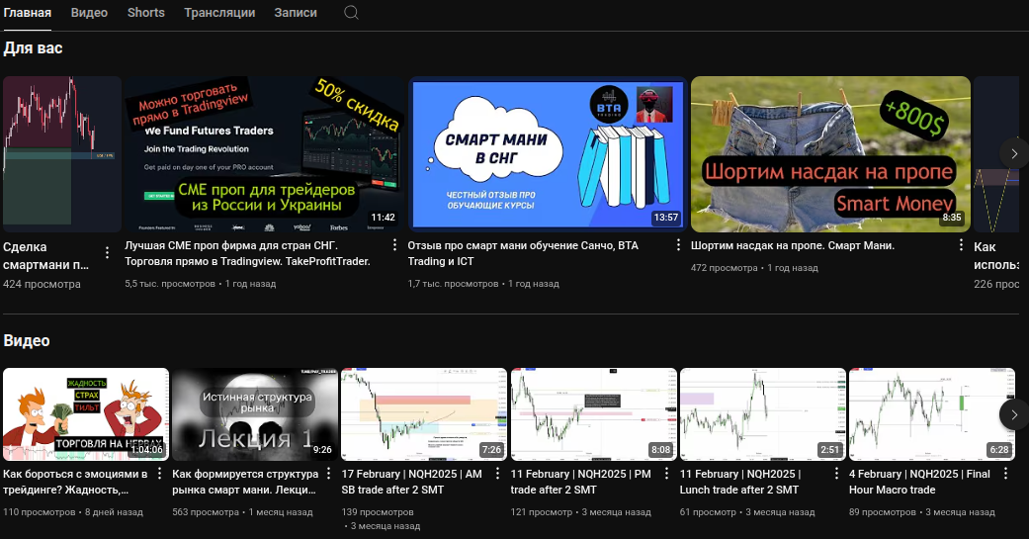
Task: Click the '4 February | NQH2025' video title
Action: point(917,482)
